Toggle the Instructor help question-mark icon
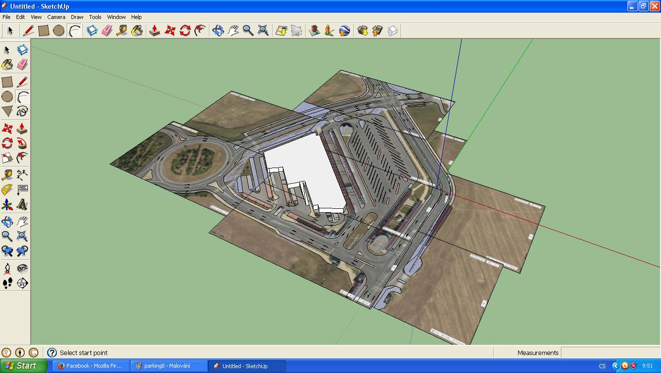 pyautogui.click(x=52, y=353)
